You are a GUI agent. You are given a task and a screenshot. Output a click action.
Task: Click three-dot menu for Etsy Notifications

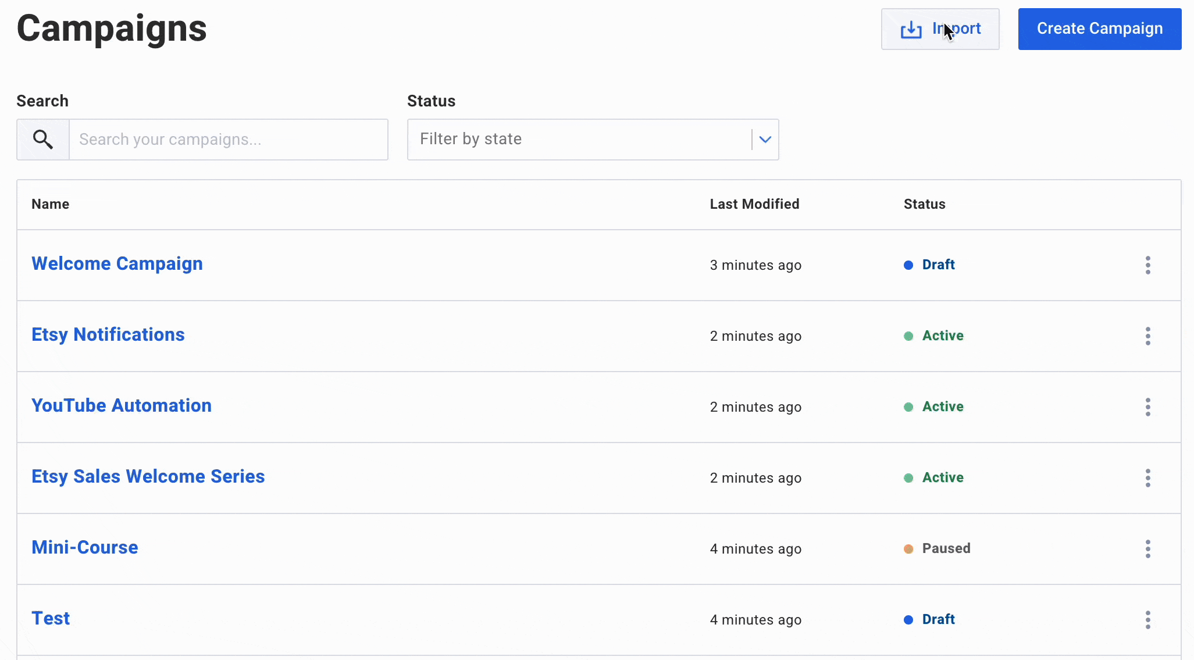[1149, 336]
